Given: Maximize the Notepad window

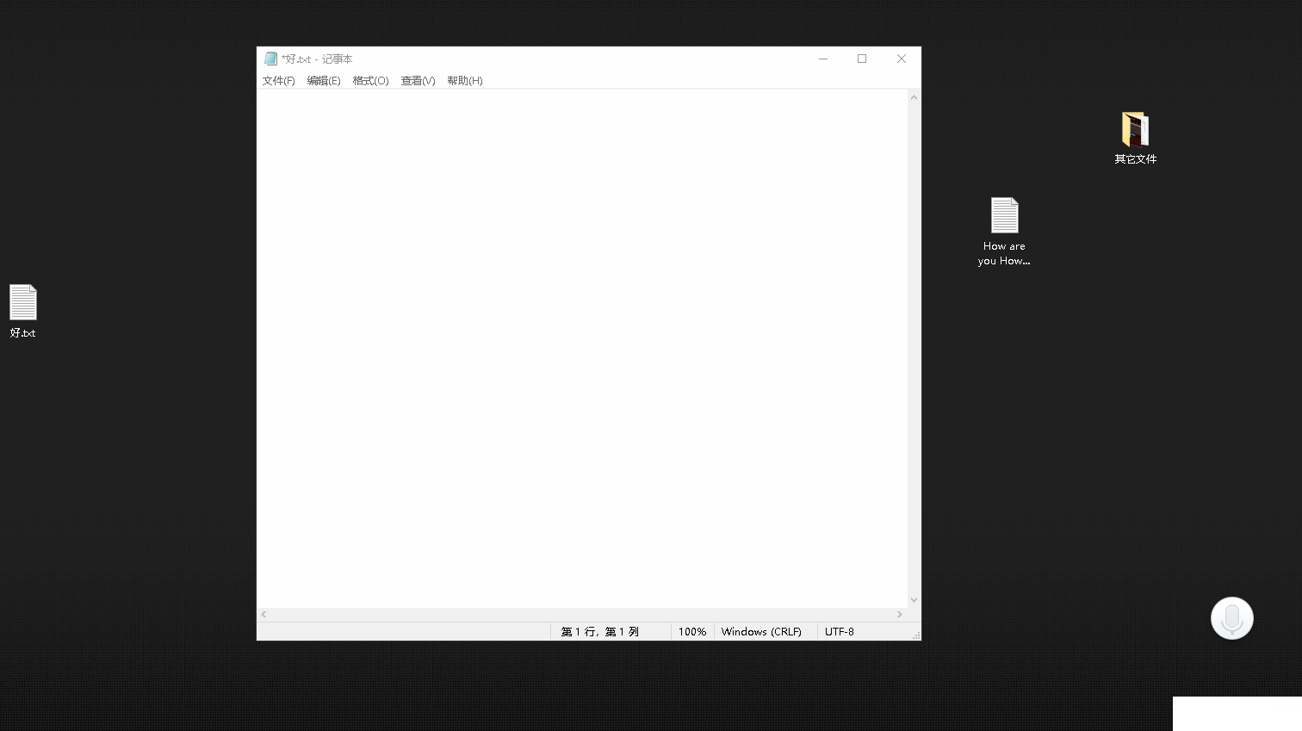Looking at the screenshot, I should coord(862,59).
